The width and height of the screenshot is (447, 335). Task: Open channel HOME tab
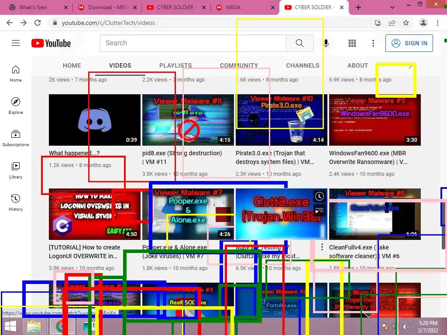(x=72, y=65)
